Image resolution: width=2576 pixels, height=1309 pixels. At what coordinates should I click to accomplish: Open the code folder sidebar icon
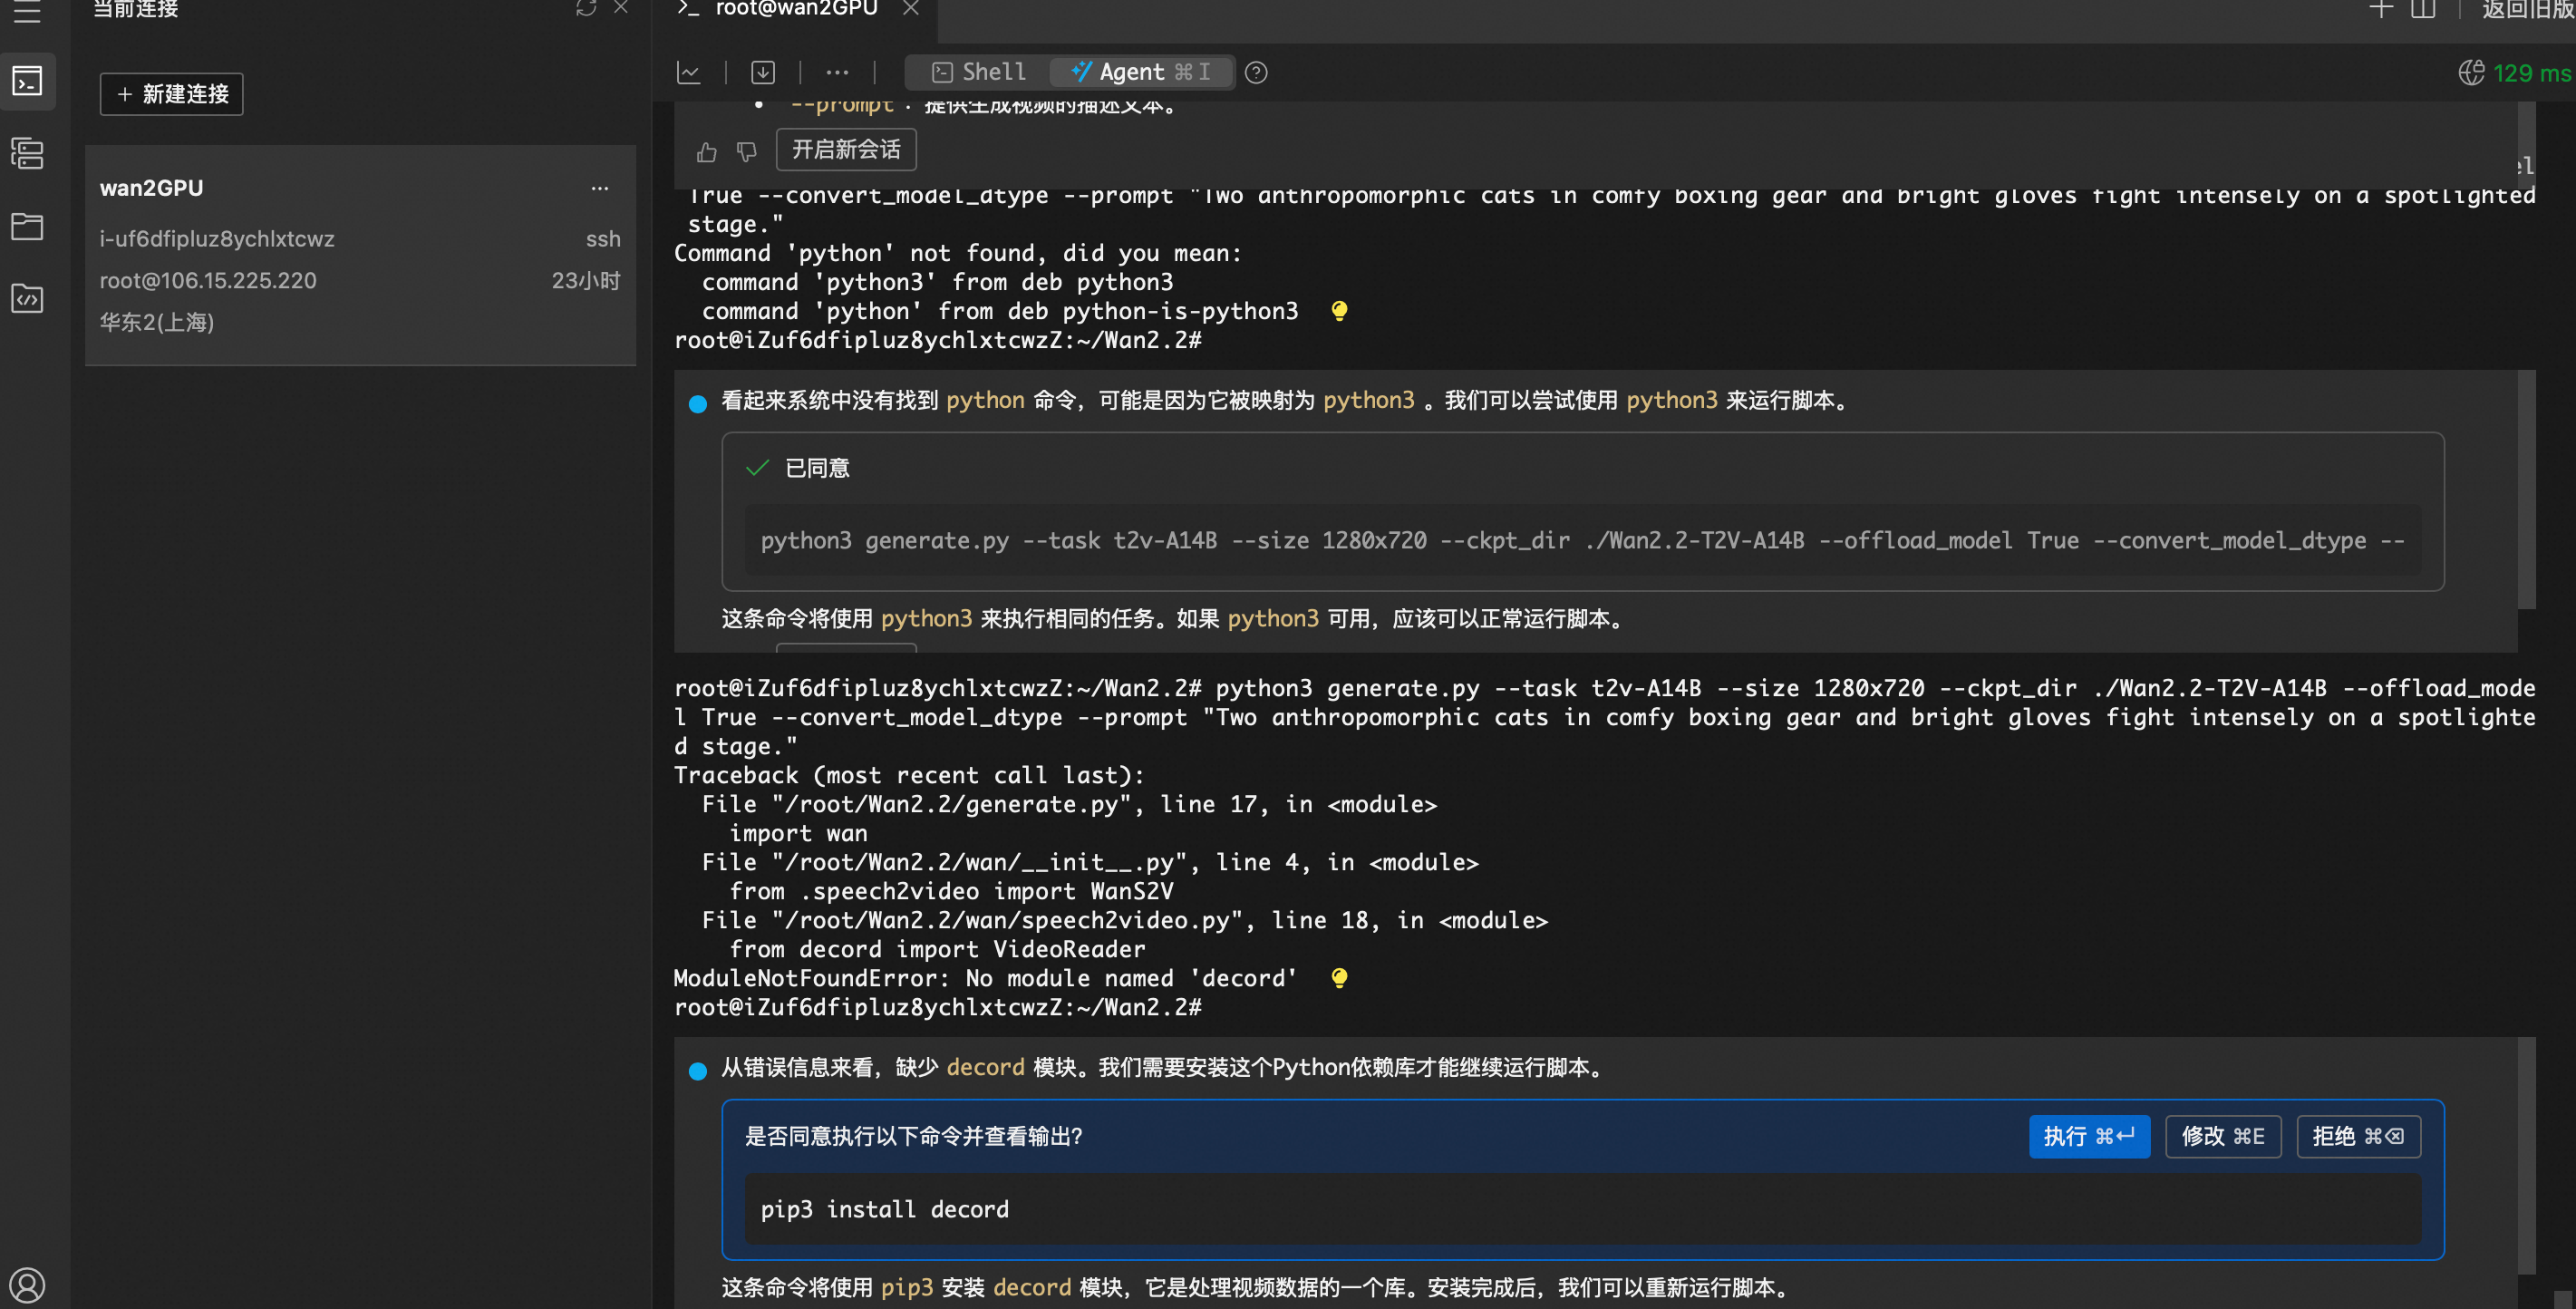click(x=27, y=298)
